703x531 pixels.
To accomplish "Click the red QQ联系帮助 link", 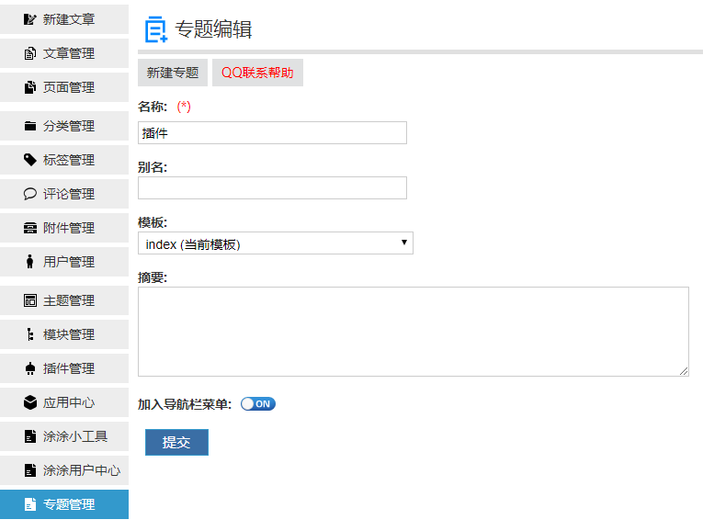I will click(257, 73).
